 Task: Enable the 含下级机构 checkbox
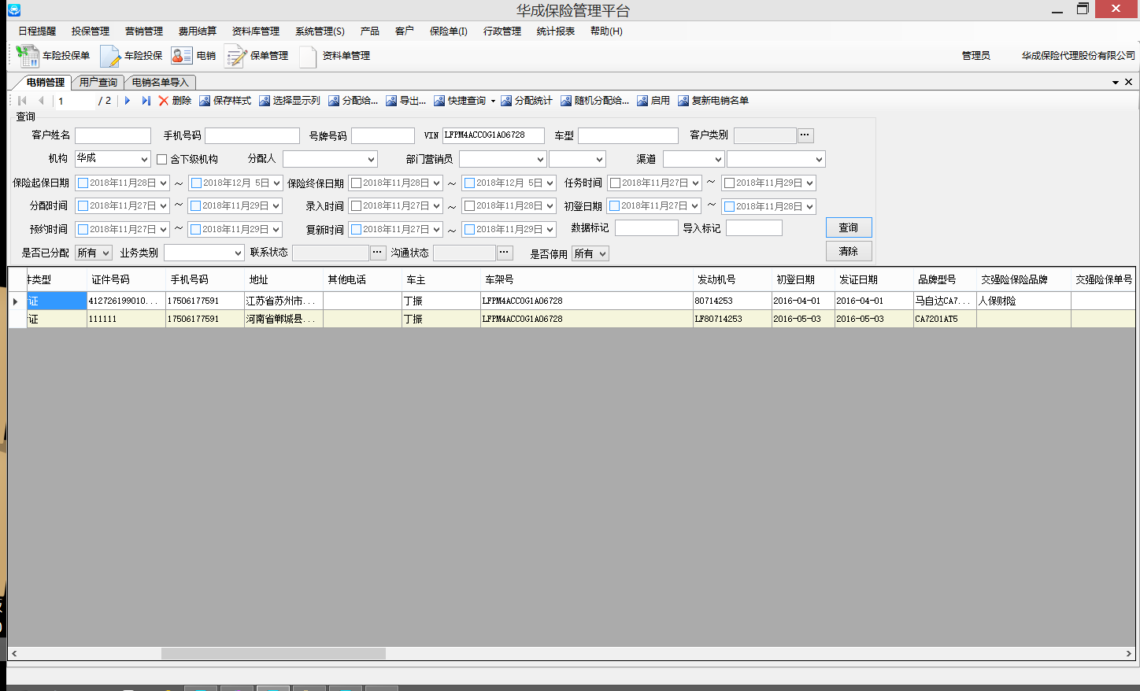click(x=162, y=159)
